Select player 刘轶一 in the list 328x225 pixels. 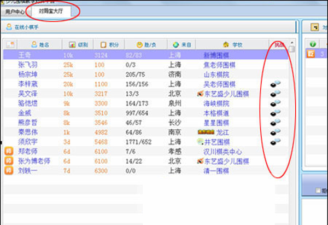pyautogui.click(x=28, y=171)
